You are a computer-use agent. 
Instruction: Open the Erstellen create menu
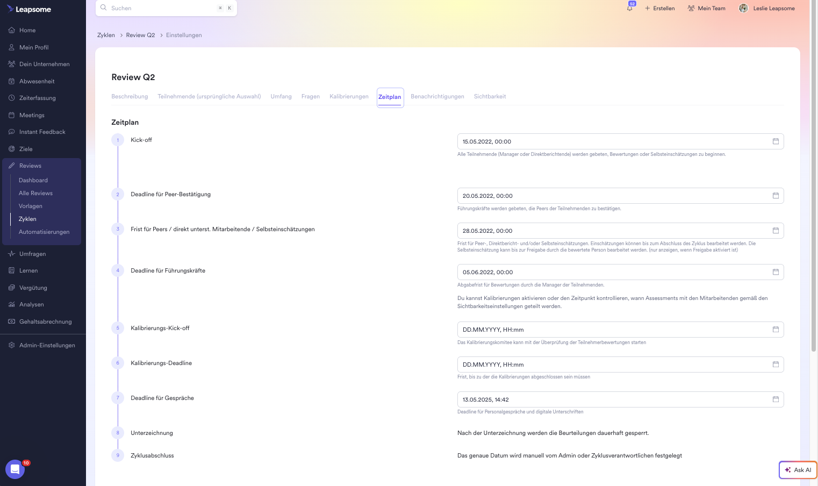[x=659, y=8]
